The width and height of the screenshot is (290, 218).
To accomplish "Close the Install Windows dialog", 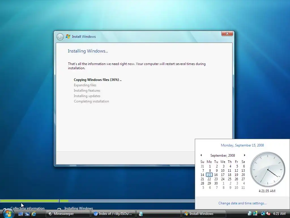I will [x=227, y=33].
